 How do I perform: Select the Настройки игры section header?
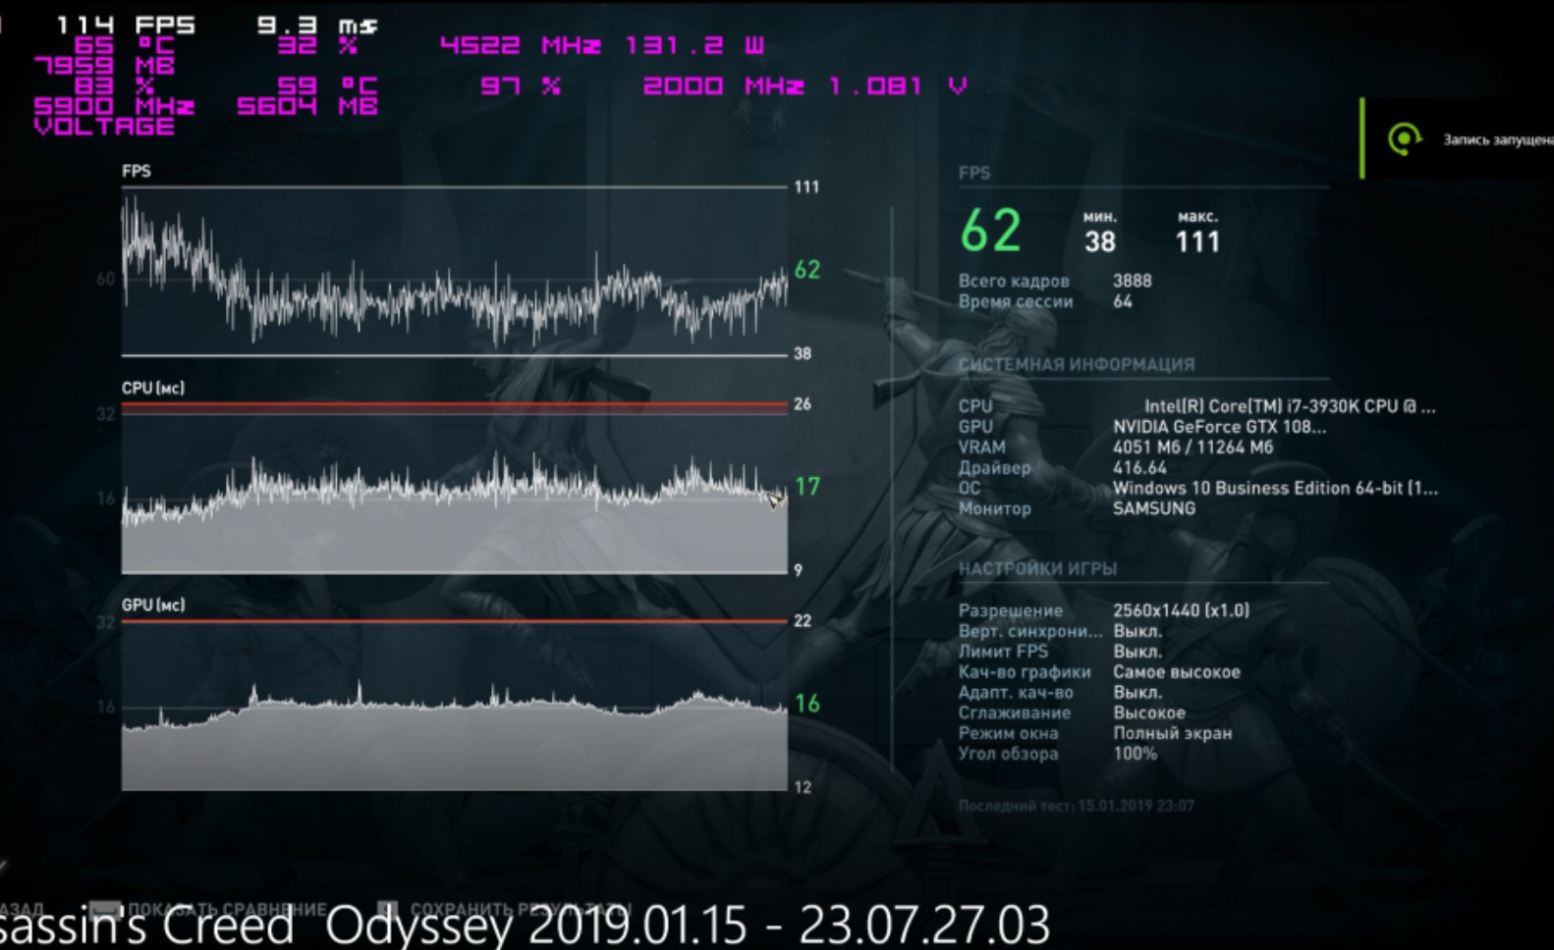[x=1037, y=568]
